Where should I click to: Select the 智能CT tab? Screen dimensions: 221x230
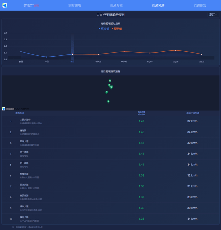pyautogui.click(x=31, y=5)
